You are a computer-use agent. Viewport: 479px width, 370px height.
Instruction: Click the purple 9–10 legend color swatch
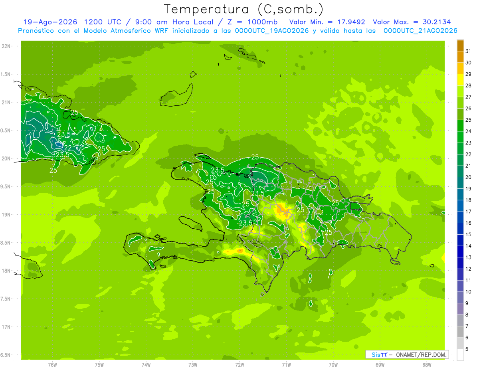[460, 297]
